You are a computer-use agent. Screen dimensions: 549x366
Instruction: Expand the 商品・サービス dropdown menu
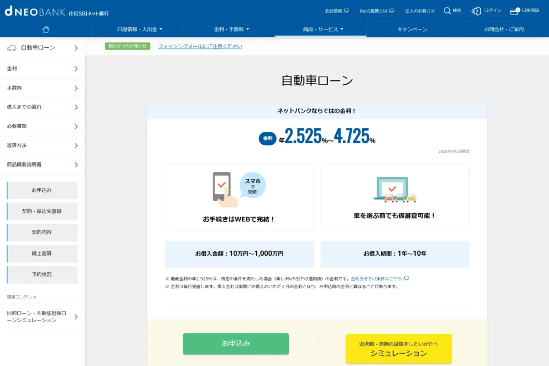[x=321, y=29]
